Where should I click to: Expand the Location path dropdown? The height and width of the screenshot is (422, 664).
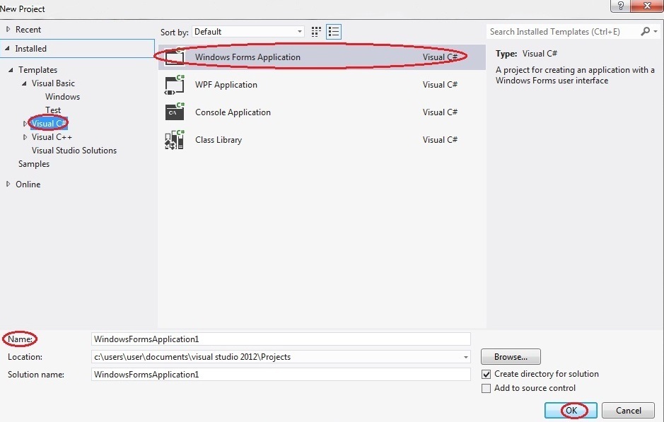pos(465,357)
